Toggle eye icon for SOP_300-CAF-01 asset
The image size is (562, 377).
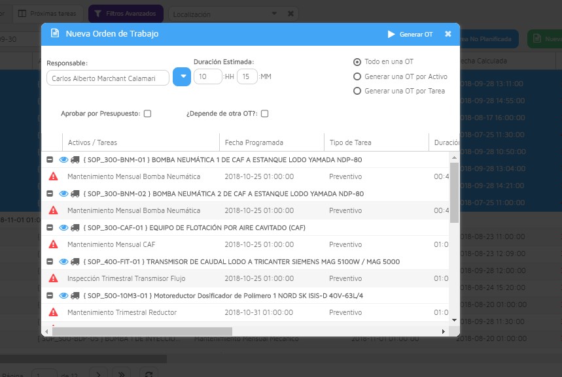63,227
